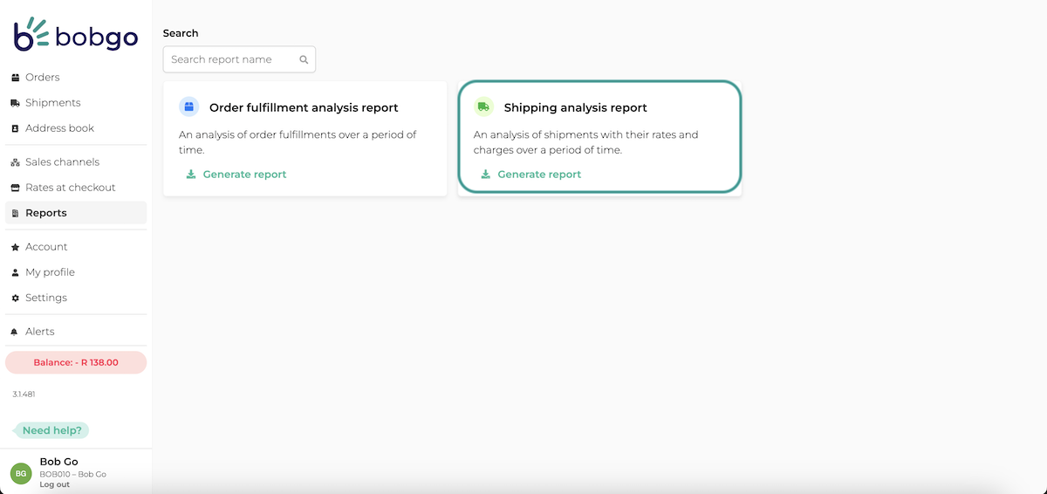
Task: Click the bobgo logo
Action: pos(76,34)
